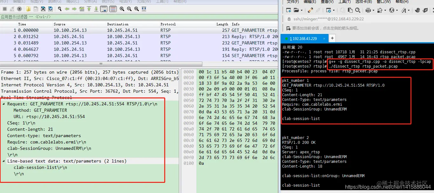Click Xshell open session folder icon
The image size is (434, 193).
tap(296, 10)
